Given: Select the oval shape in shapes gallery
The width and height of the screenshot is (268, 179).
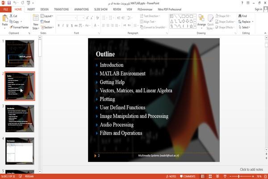Looking at the screenshot, I should point(187,16).
